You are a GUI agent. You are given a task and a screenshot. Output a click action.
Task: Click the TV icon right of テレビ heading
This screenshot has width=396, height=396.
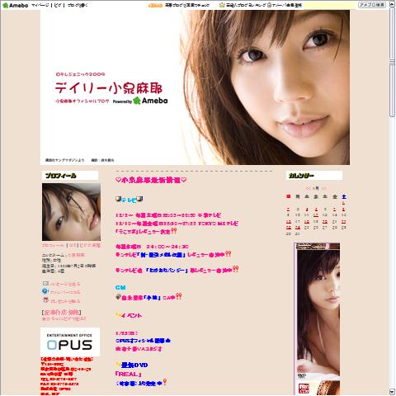[139, 199]
